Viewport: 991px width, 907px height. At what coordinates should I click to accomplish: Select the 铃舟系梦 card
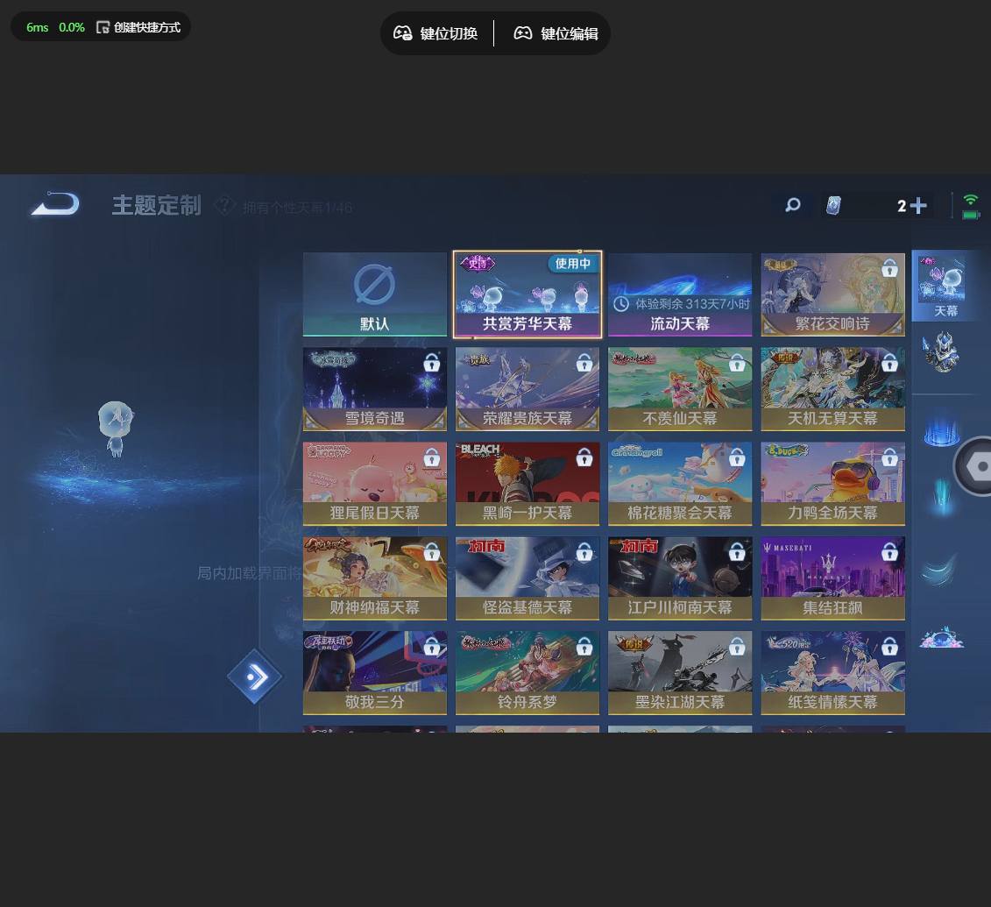(527, 672)
